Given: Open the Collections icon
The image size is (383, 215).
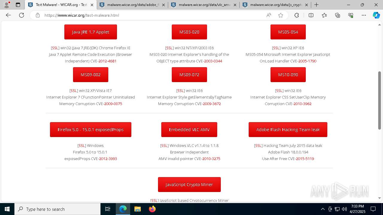Looking at the screenshot, I should tap(338, 15).
